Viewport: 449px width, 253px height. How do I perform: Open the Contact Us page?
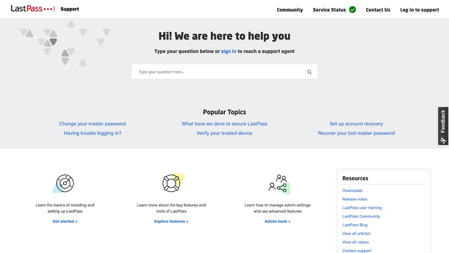(378, 10)
